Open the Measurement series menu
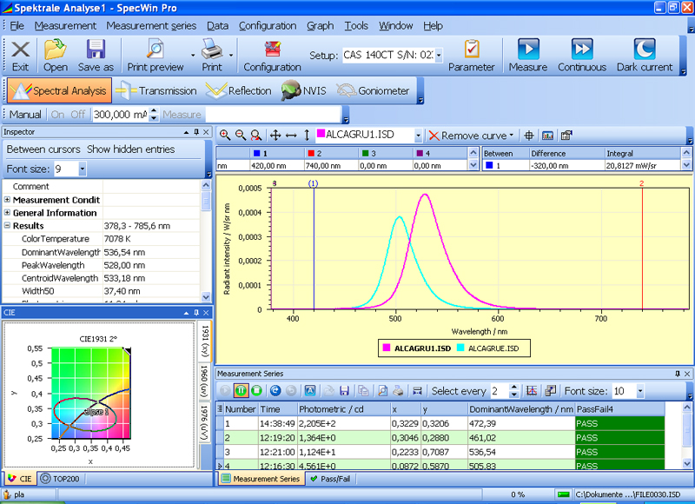This screenshot has width=695, height=504. point(151,26)
